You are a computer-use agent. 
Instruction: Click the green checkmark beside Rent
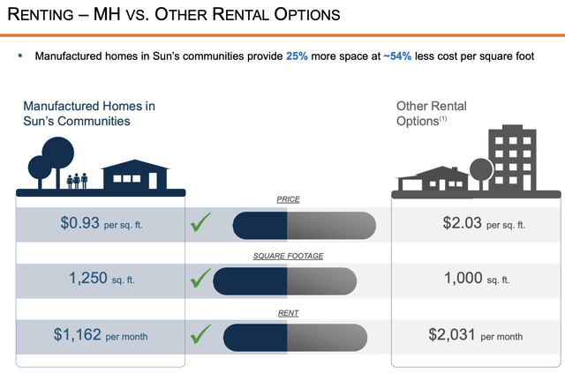tap(202, 334)
